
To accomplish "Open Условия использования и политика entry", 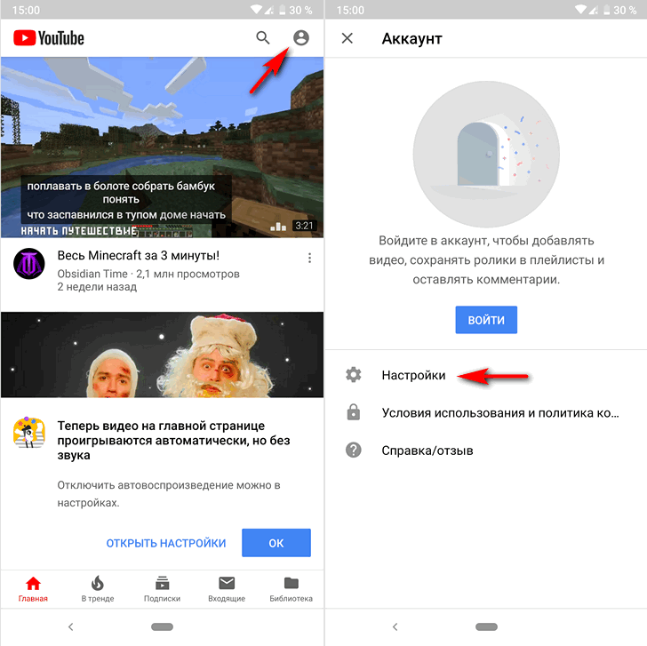I will coord(486,413).
